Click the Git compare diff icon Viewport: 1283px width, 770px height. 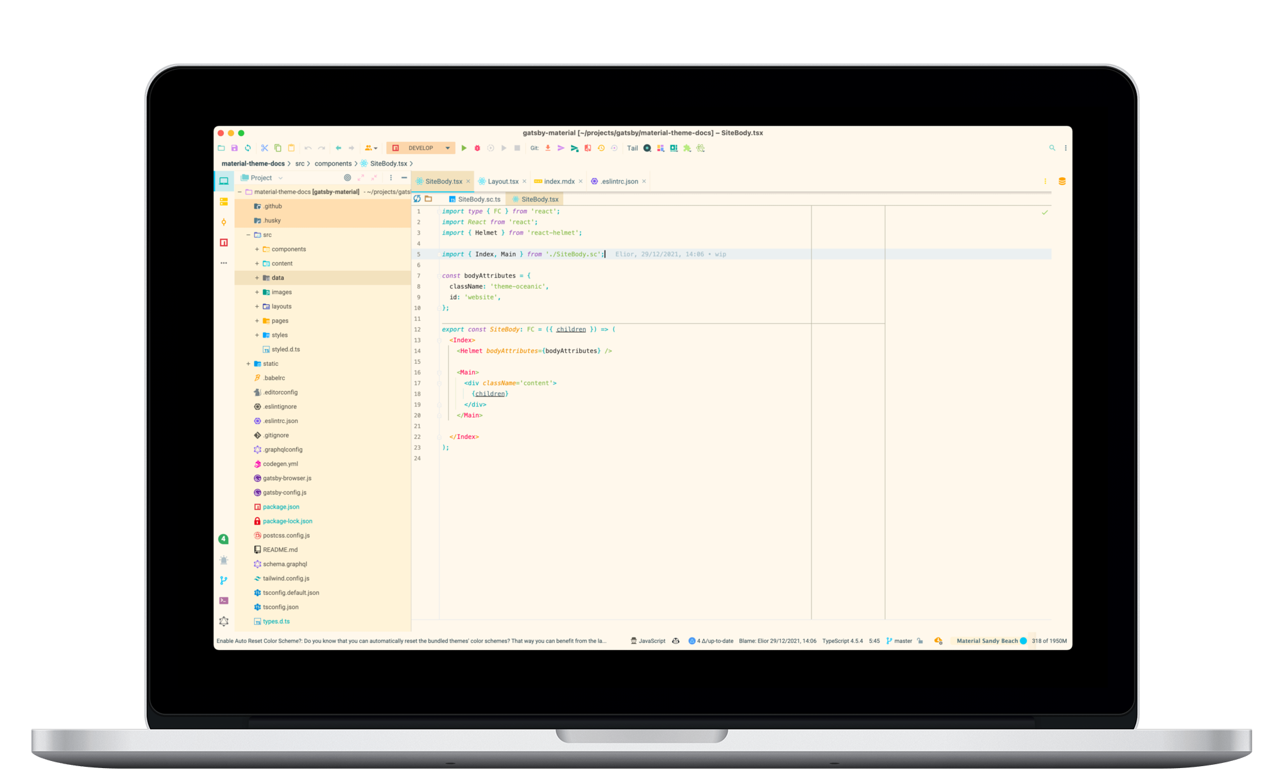[x=588, y=148]
